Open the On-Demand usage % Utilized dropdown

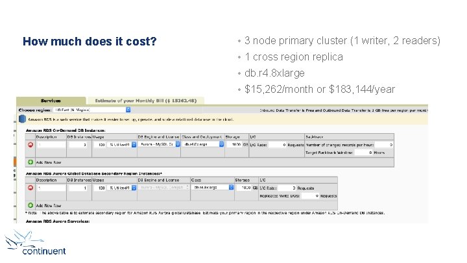point(121,145)
